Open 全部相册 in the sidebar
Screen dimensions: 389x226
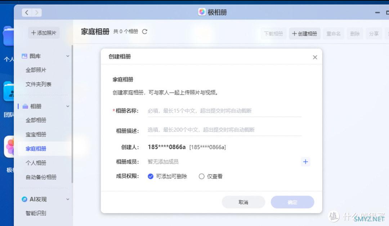pyautogui.click(x=36, y=120)
